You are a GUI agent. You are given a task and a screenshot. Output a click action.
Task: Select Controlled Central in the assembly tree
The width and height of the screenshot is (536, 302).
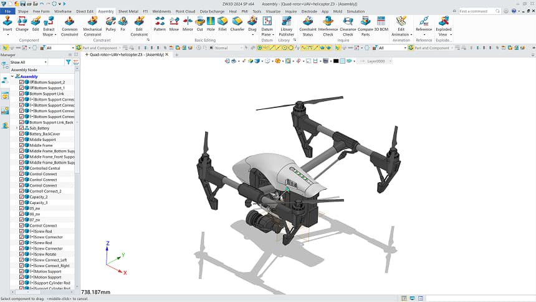pos(45,168)
